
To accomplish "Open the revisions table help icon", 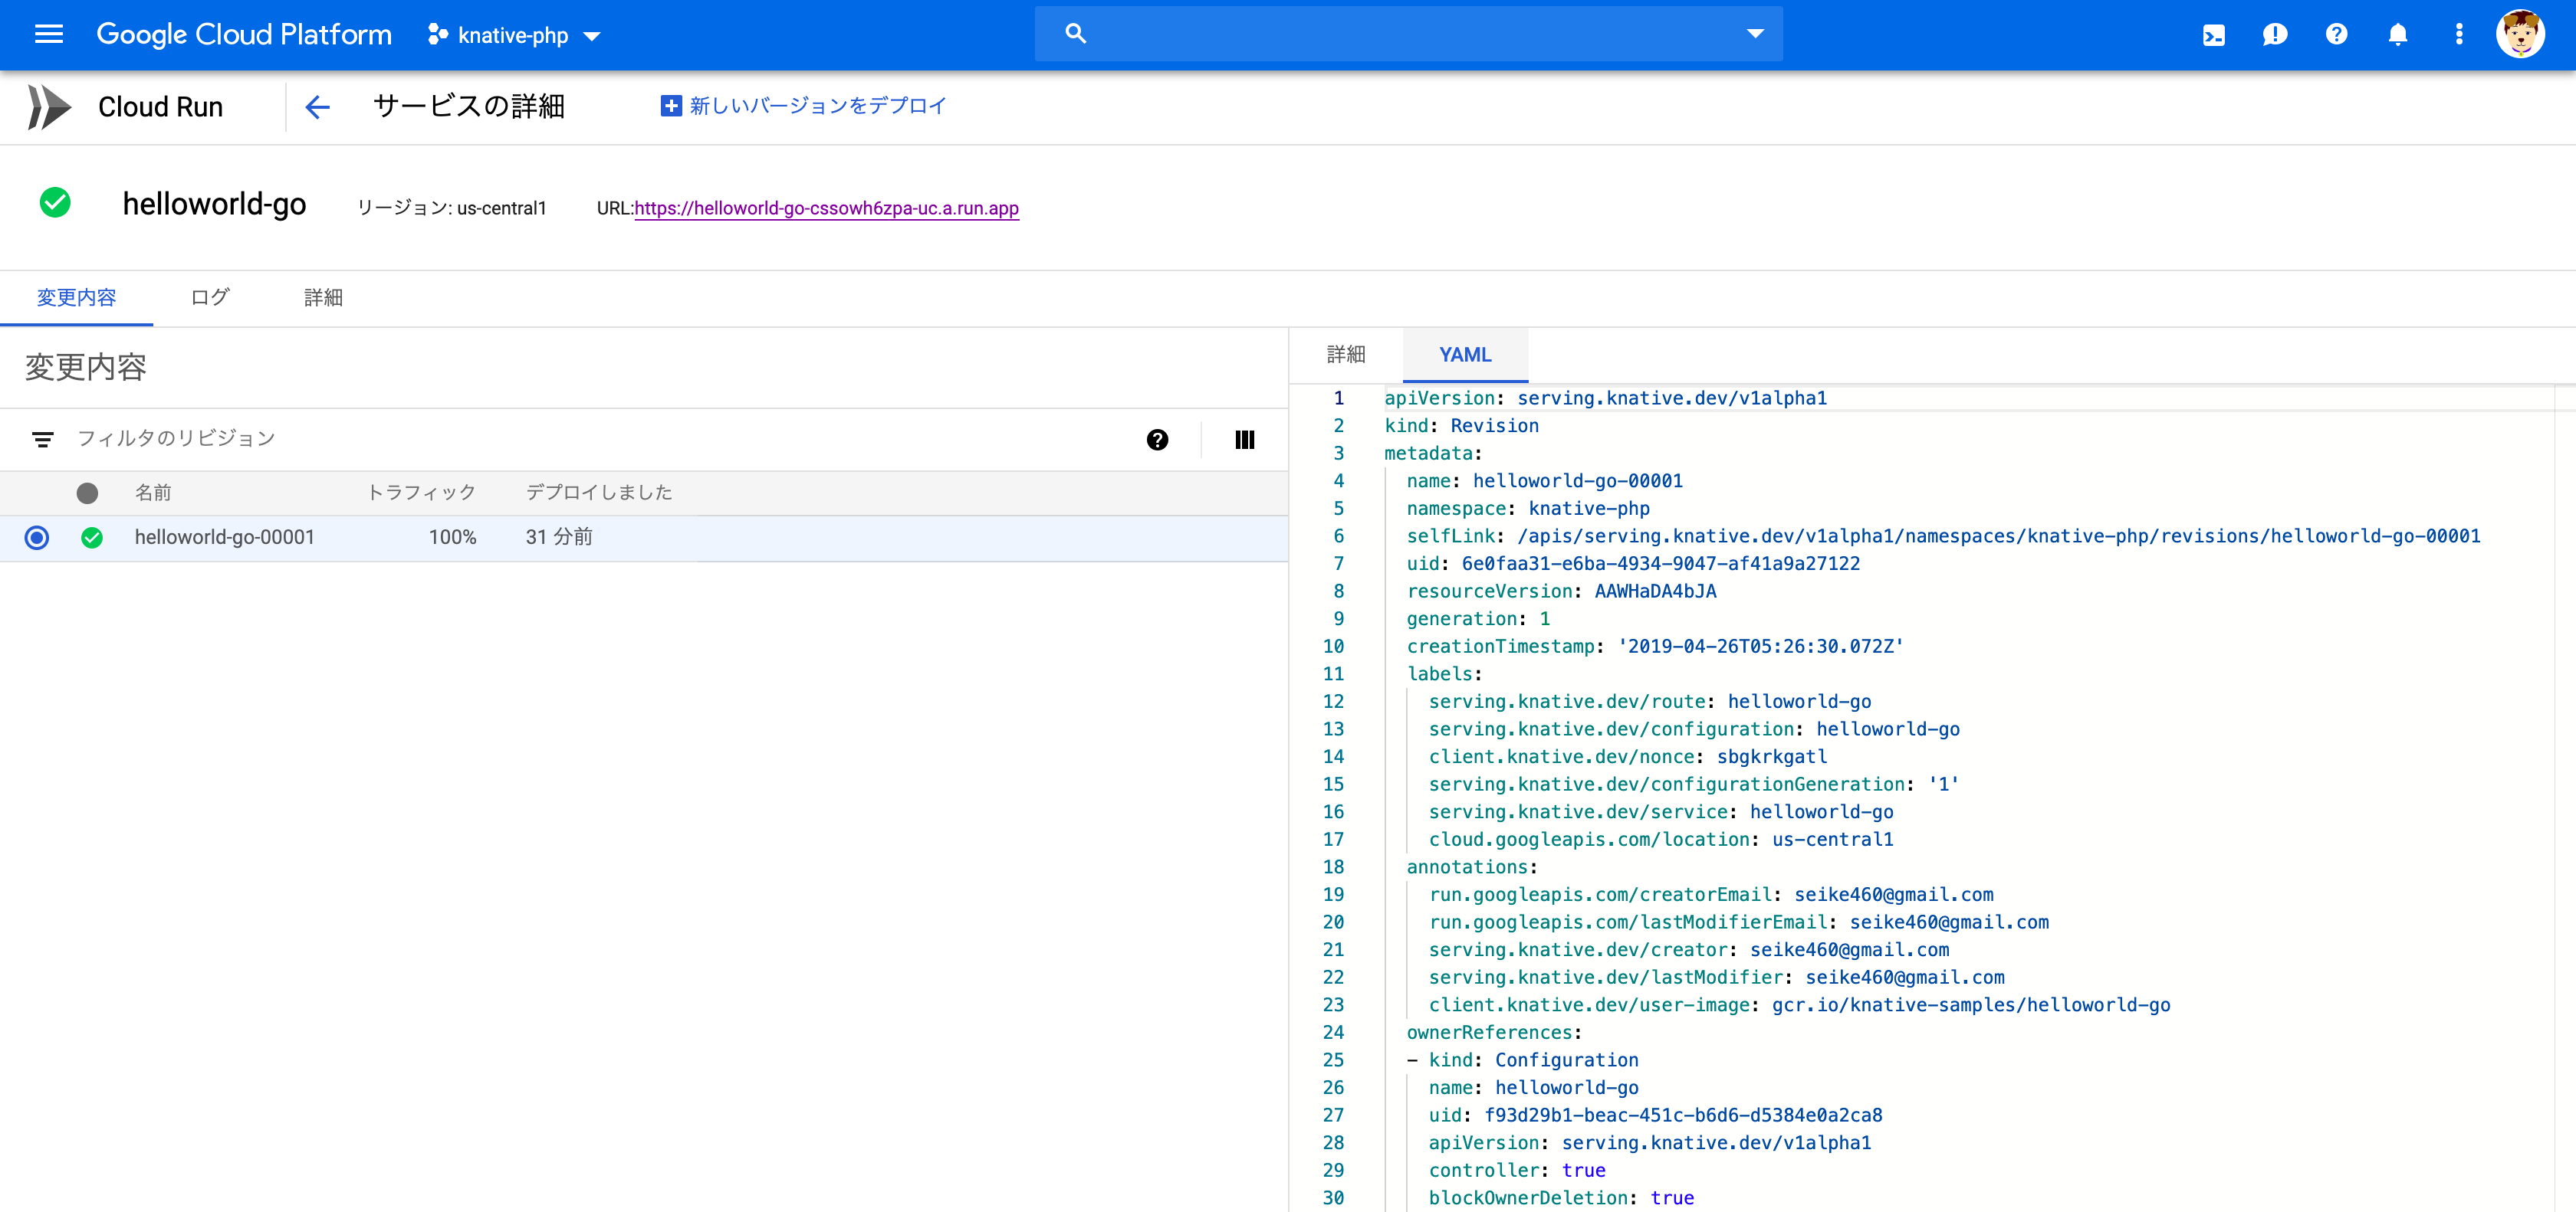I will pyautogui.click(x=1157, y=440).
